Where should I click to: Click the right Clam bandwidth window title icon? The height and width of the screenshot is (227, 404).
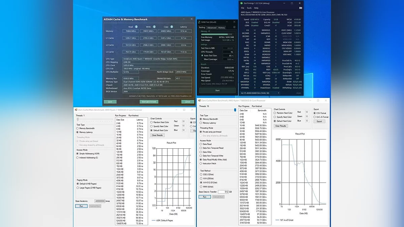pos(200,100)
